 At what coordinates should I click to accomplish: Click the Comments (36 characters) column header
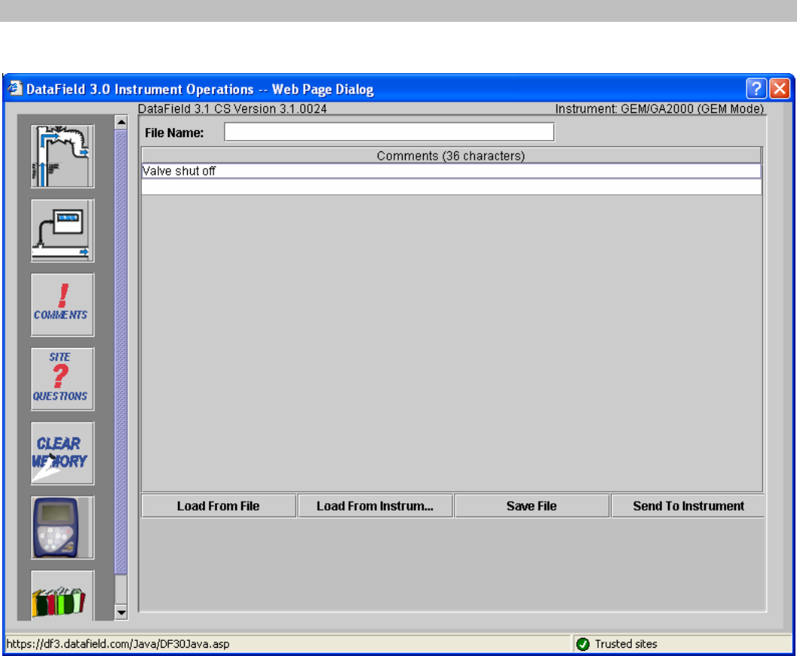[x=452, y=155]
